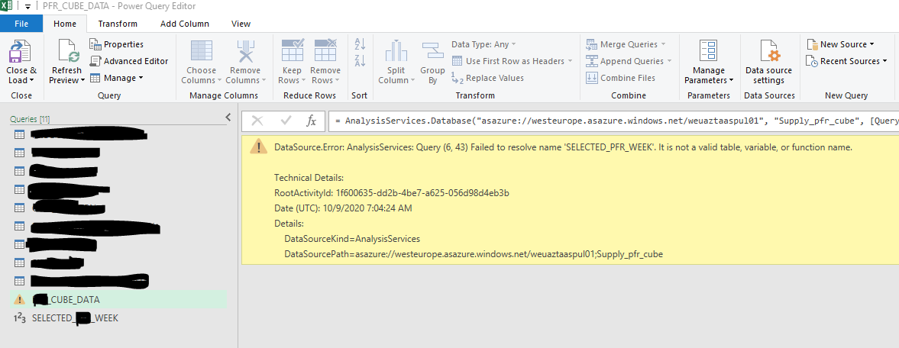Open the quick access toolbar dropdown
899x348 pixels.
27,7
